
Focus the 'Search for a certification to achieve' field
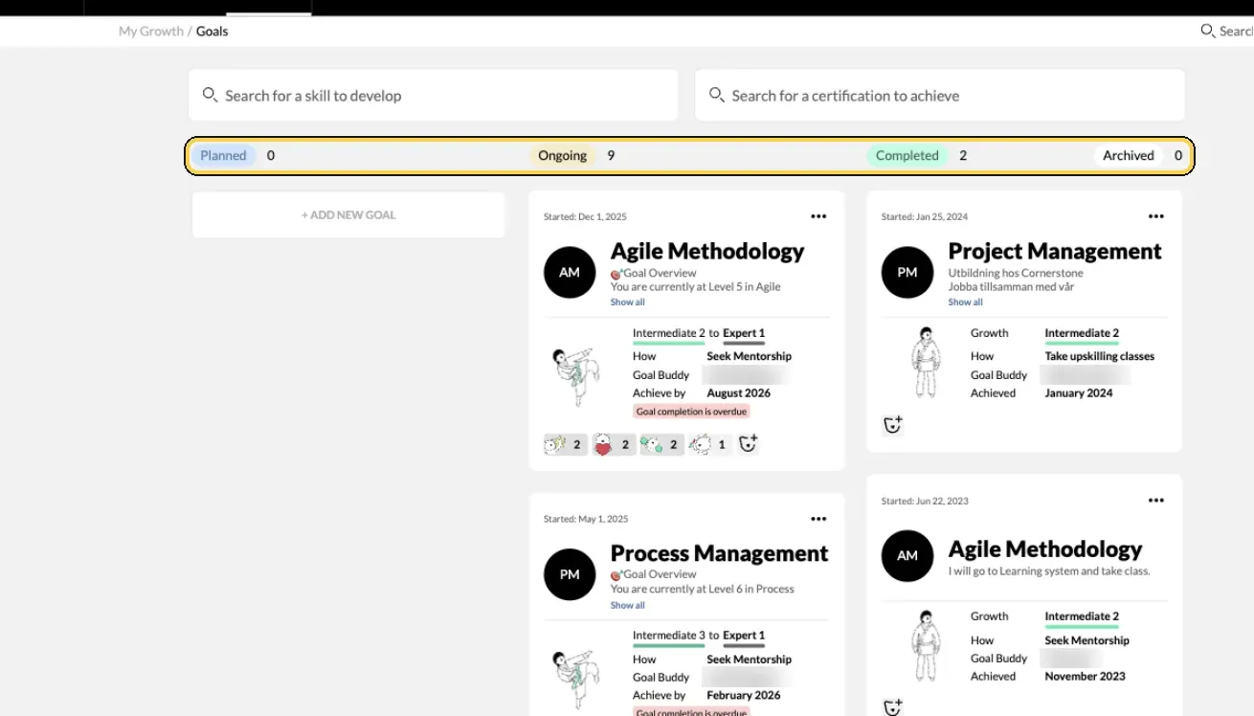(x=940, y=95)
